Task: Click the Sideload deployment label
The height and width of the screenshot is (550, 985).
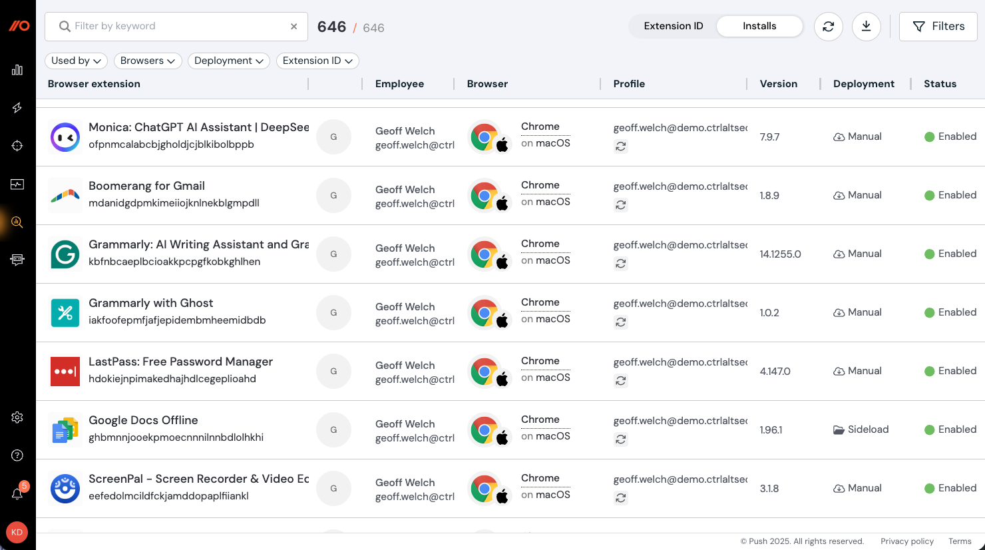Action: pos(868,429)
